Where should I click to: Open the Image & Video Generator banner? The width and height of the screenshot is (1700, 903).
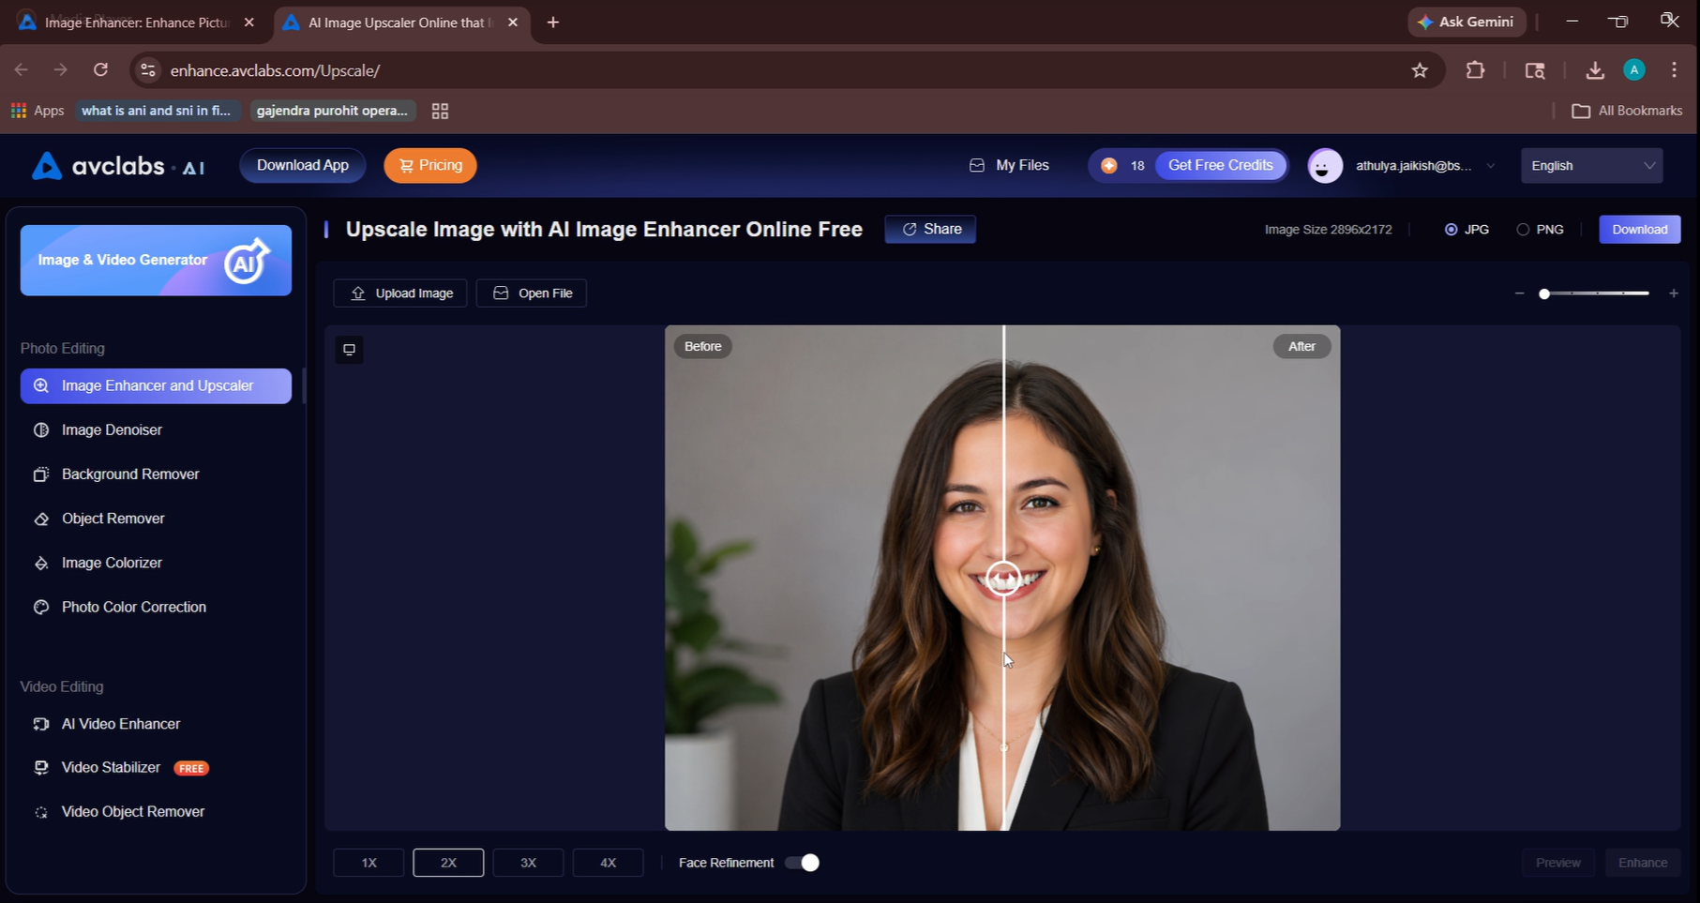[156, 260]
